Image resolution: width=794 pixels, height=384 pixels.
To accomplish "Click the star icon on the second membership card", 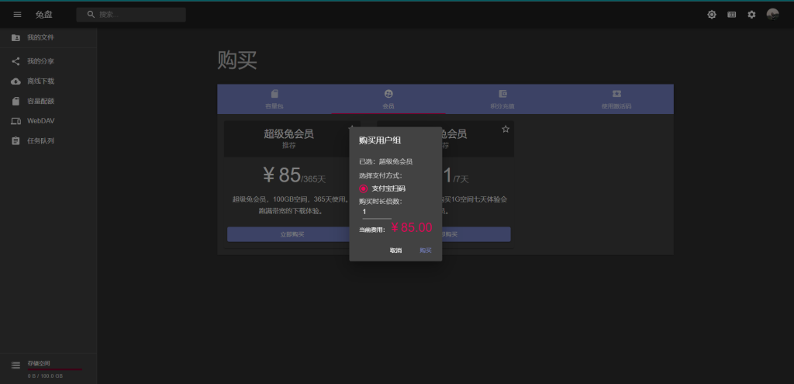I will pyautogui.click(x=506, y=129).
